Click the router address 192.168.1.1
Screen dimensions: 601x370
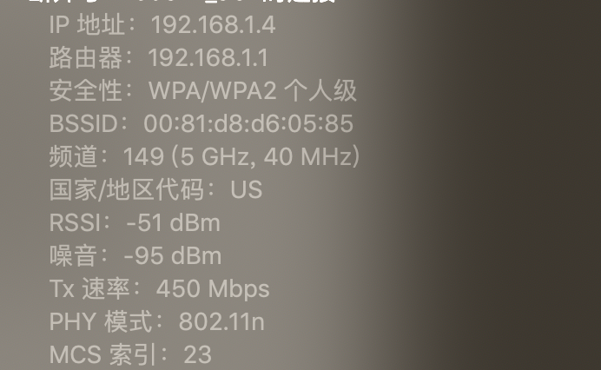[x=208, y=58]
